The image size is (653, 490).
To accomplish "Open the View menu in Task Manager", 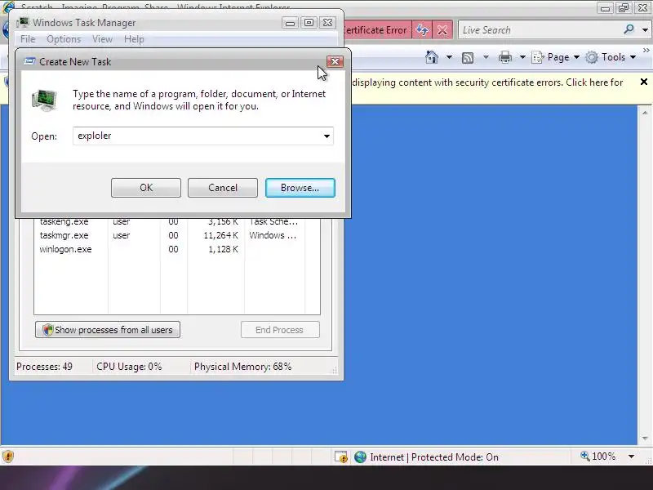I will click(x=103, y=39).
